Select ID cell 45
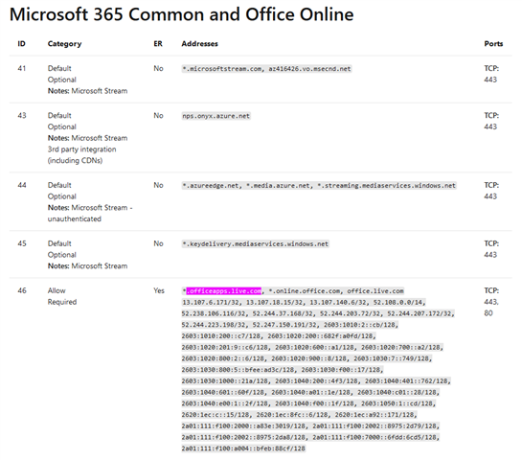 [x=22, y=243]
